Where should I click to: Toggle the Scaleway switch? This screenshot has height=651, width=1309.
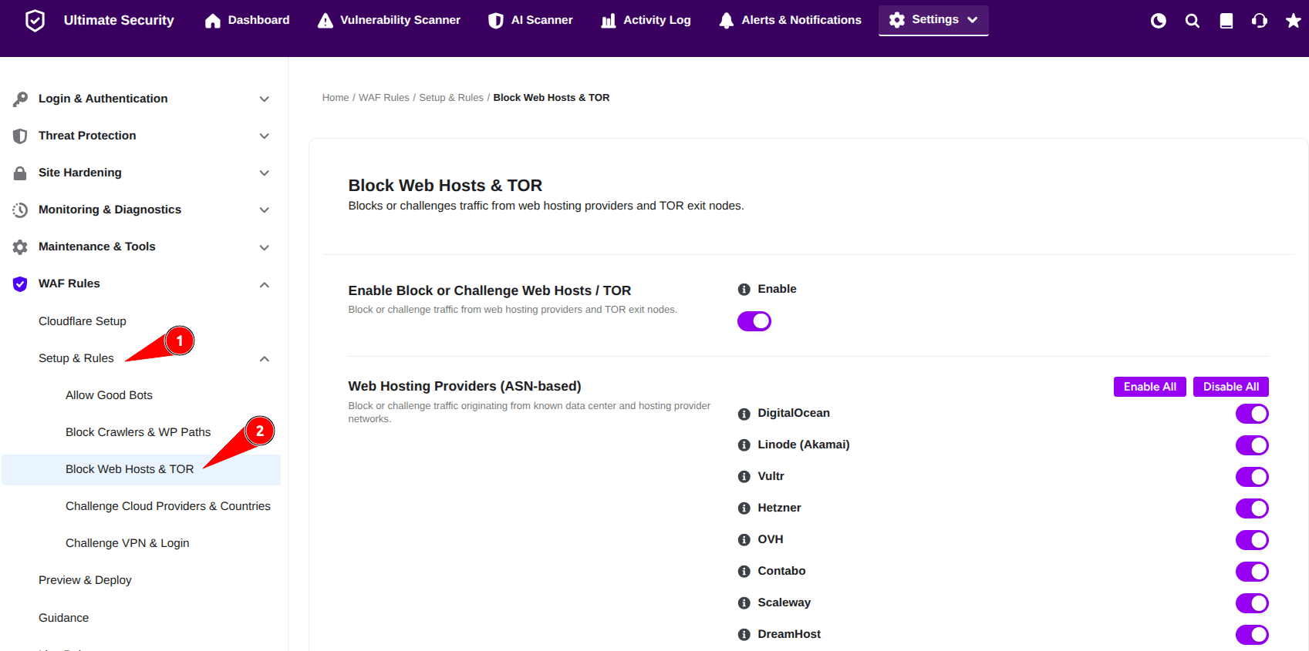click(1252, 603)
